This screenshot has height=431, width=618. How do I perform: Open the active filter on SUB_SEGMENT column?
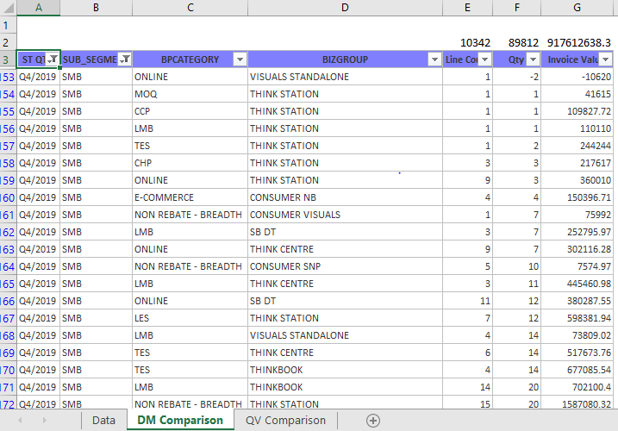(x=125, y=59)
